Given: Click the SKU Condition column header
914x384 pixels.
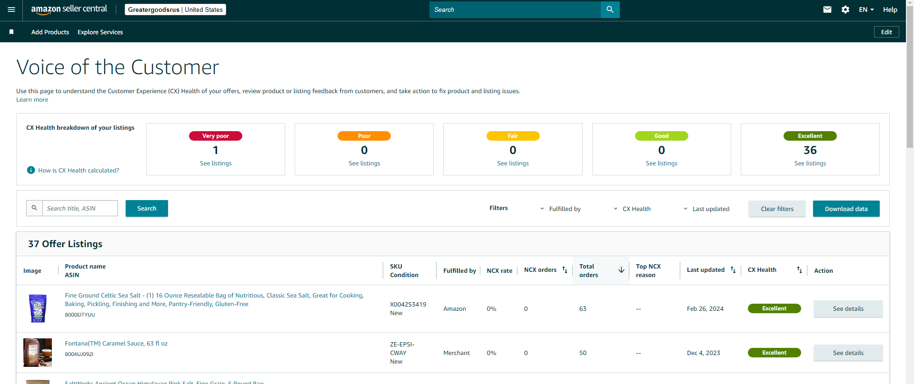Looking at the screenshot, I should [404, 270].
